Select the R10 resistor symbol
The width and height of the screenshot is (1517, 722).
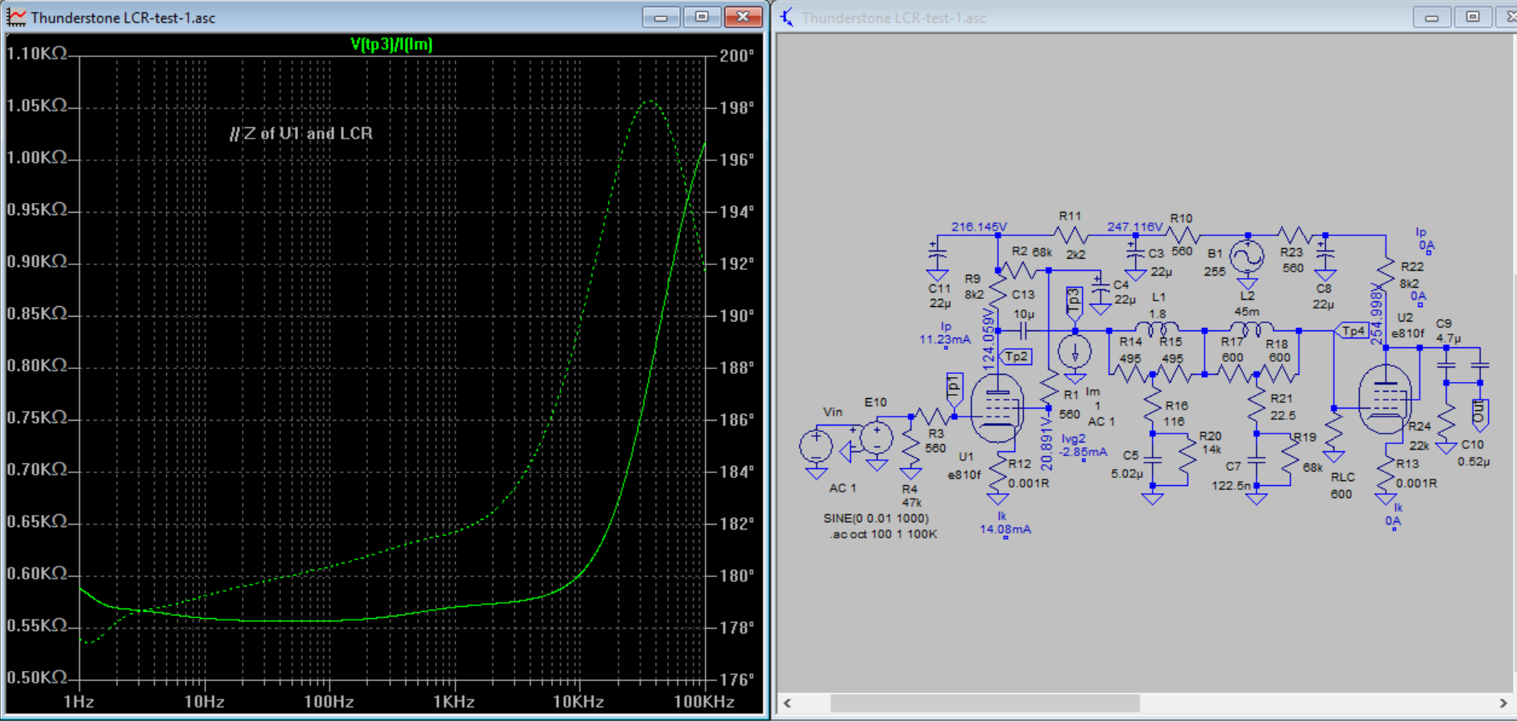pyautogui.click(x=1182, y=235)
